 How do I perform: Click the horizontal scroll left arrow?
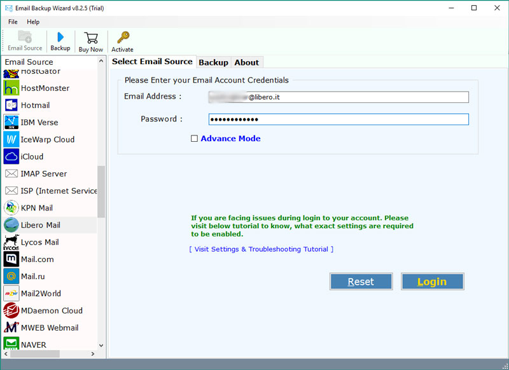(x=6, y=353)
